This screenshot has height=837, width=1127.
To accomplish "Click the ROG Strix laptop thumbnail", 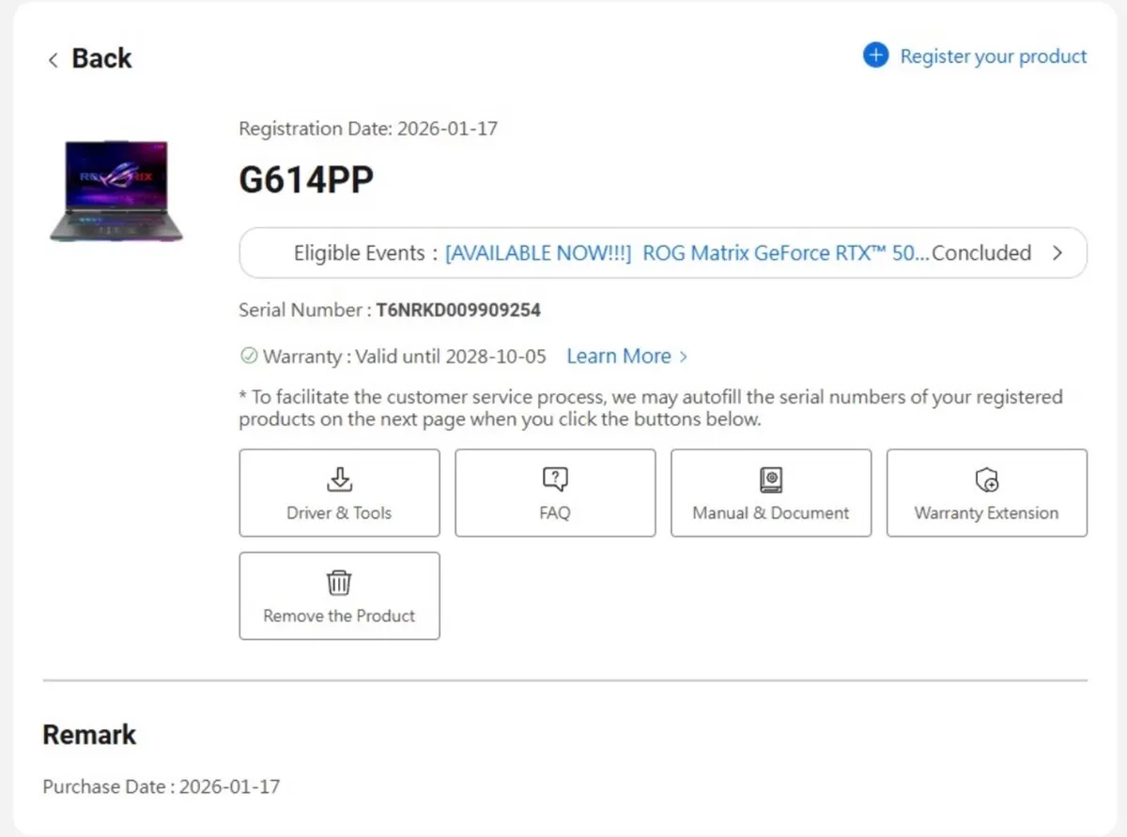I will pos(116,190).
